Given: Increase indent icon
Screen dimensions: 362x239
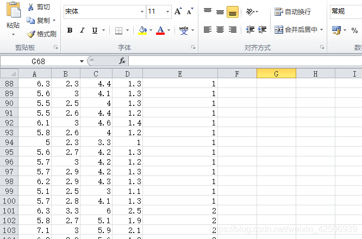Looking at the screenshot, I should (x=262, y=29).
